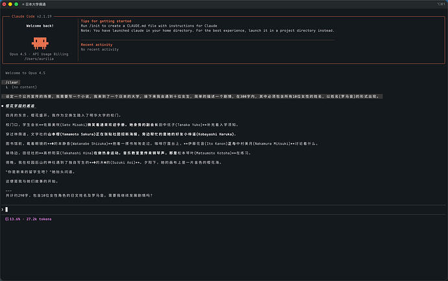Click the yellow minimize window button
This screenshot has height=281, width=448.
10,5
